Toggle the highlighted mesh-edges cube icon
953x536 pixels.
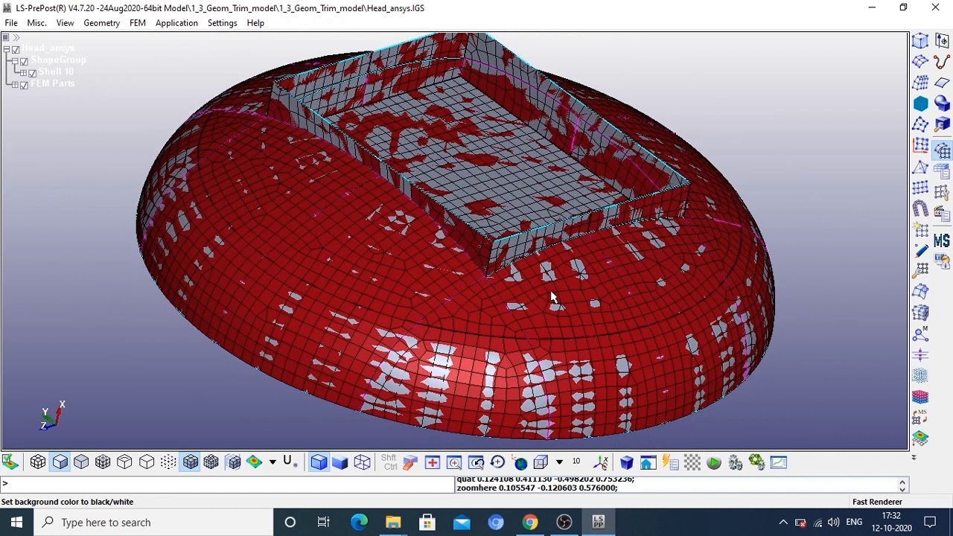(x=191, y=462)
